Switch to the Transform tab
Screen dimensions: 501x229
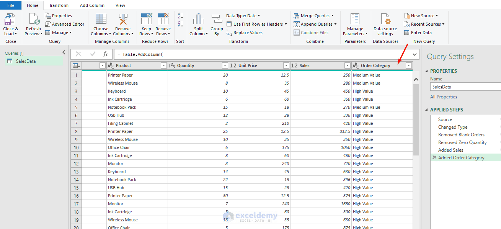coord(59,5)
